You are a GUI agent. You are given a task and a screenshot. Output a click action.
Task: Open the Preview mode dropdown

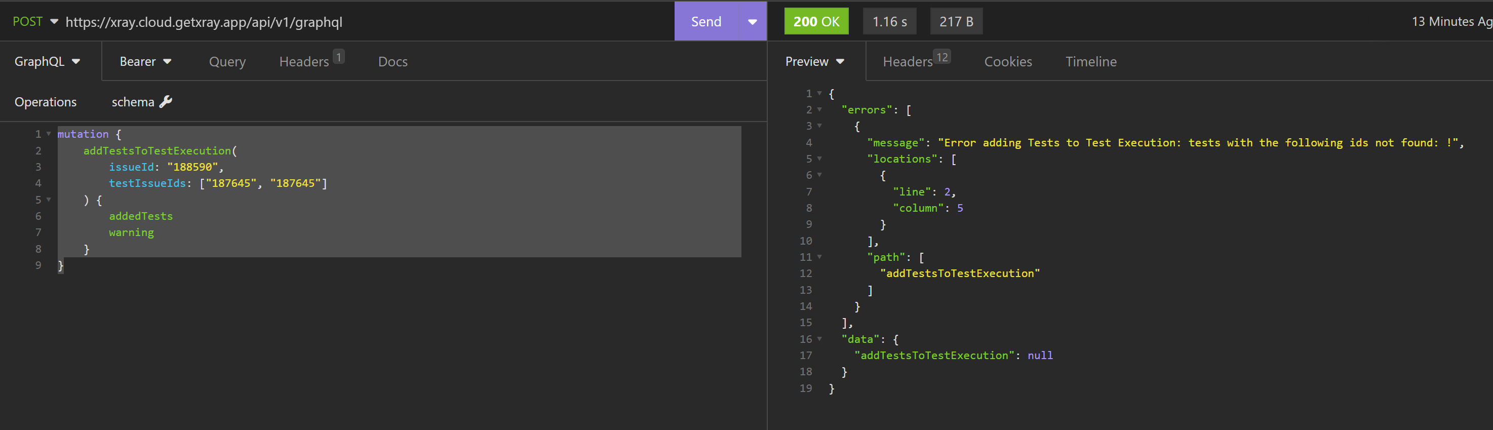click(814, 61)
